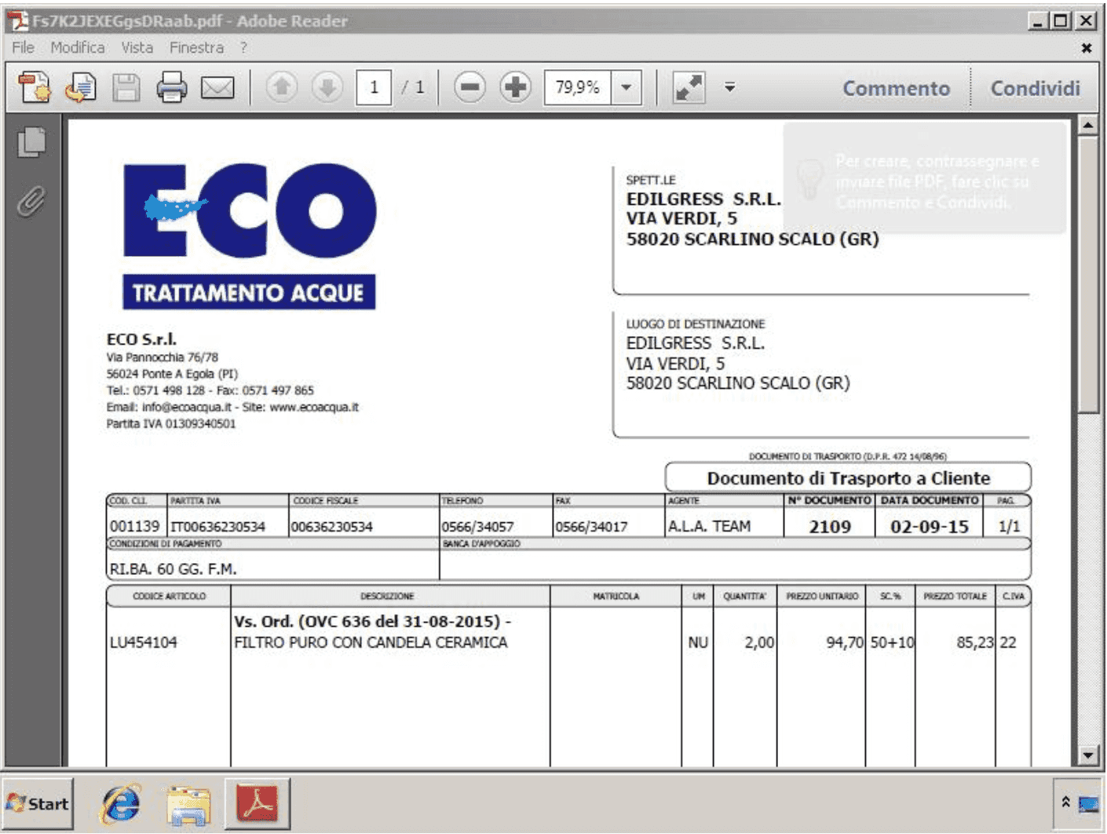Click the Create PDF toolbar icon

(x=35, y=87)
